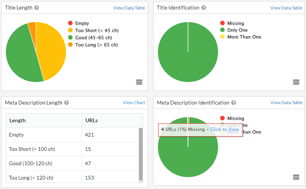
Task: Toggle Only One legend item in Title Identification
Action: point(234,30)
